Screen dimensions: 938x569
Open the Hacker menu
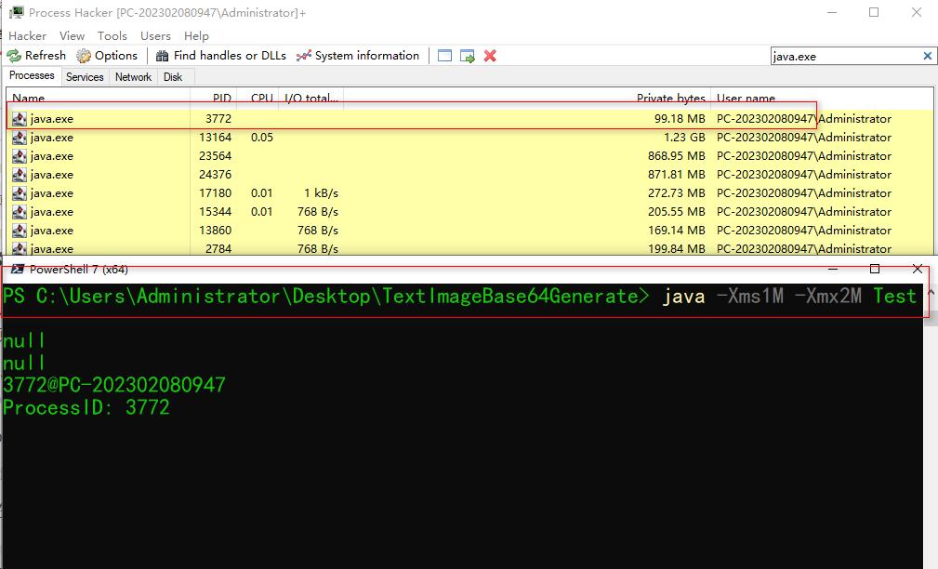pyautogui.click(x=27, y=35)
